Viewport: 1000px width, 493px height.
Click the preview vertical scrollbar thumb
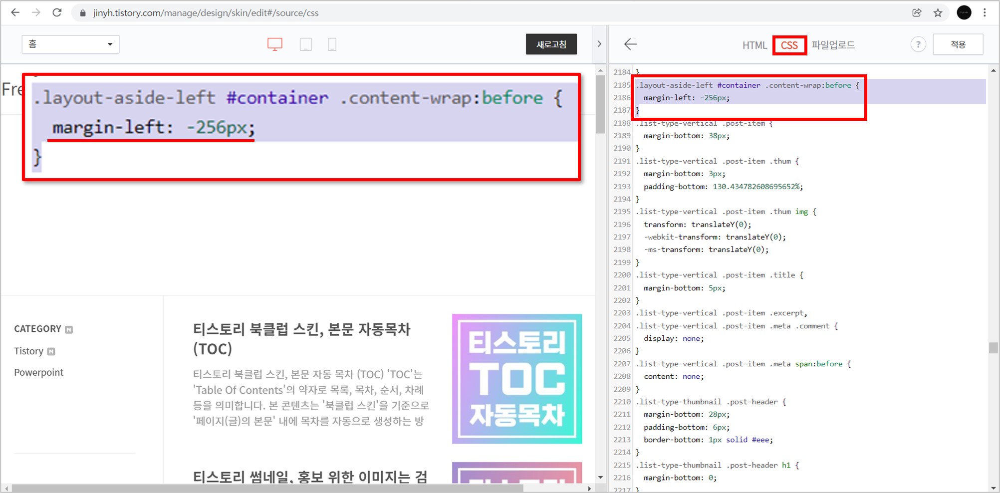click(x=600, y=105)
